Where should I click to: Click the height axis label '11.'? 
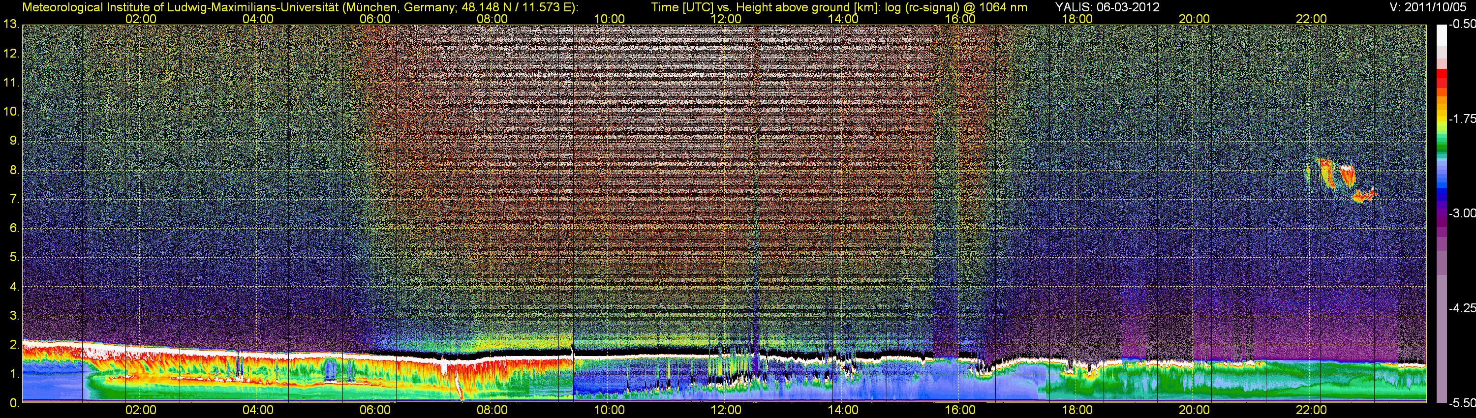(11, 83)
